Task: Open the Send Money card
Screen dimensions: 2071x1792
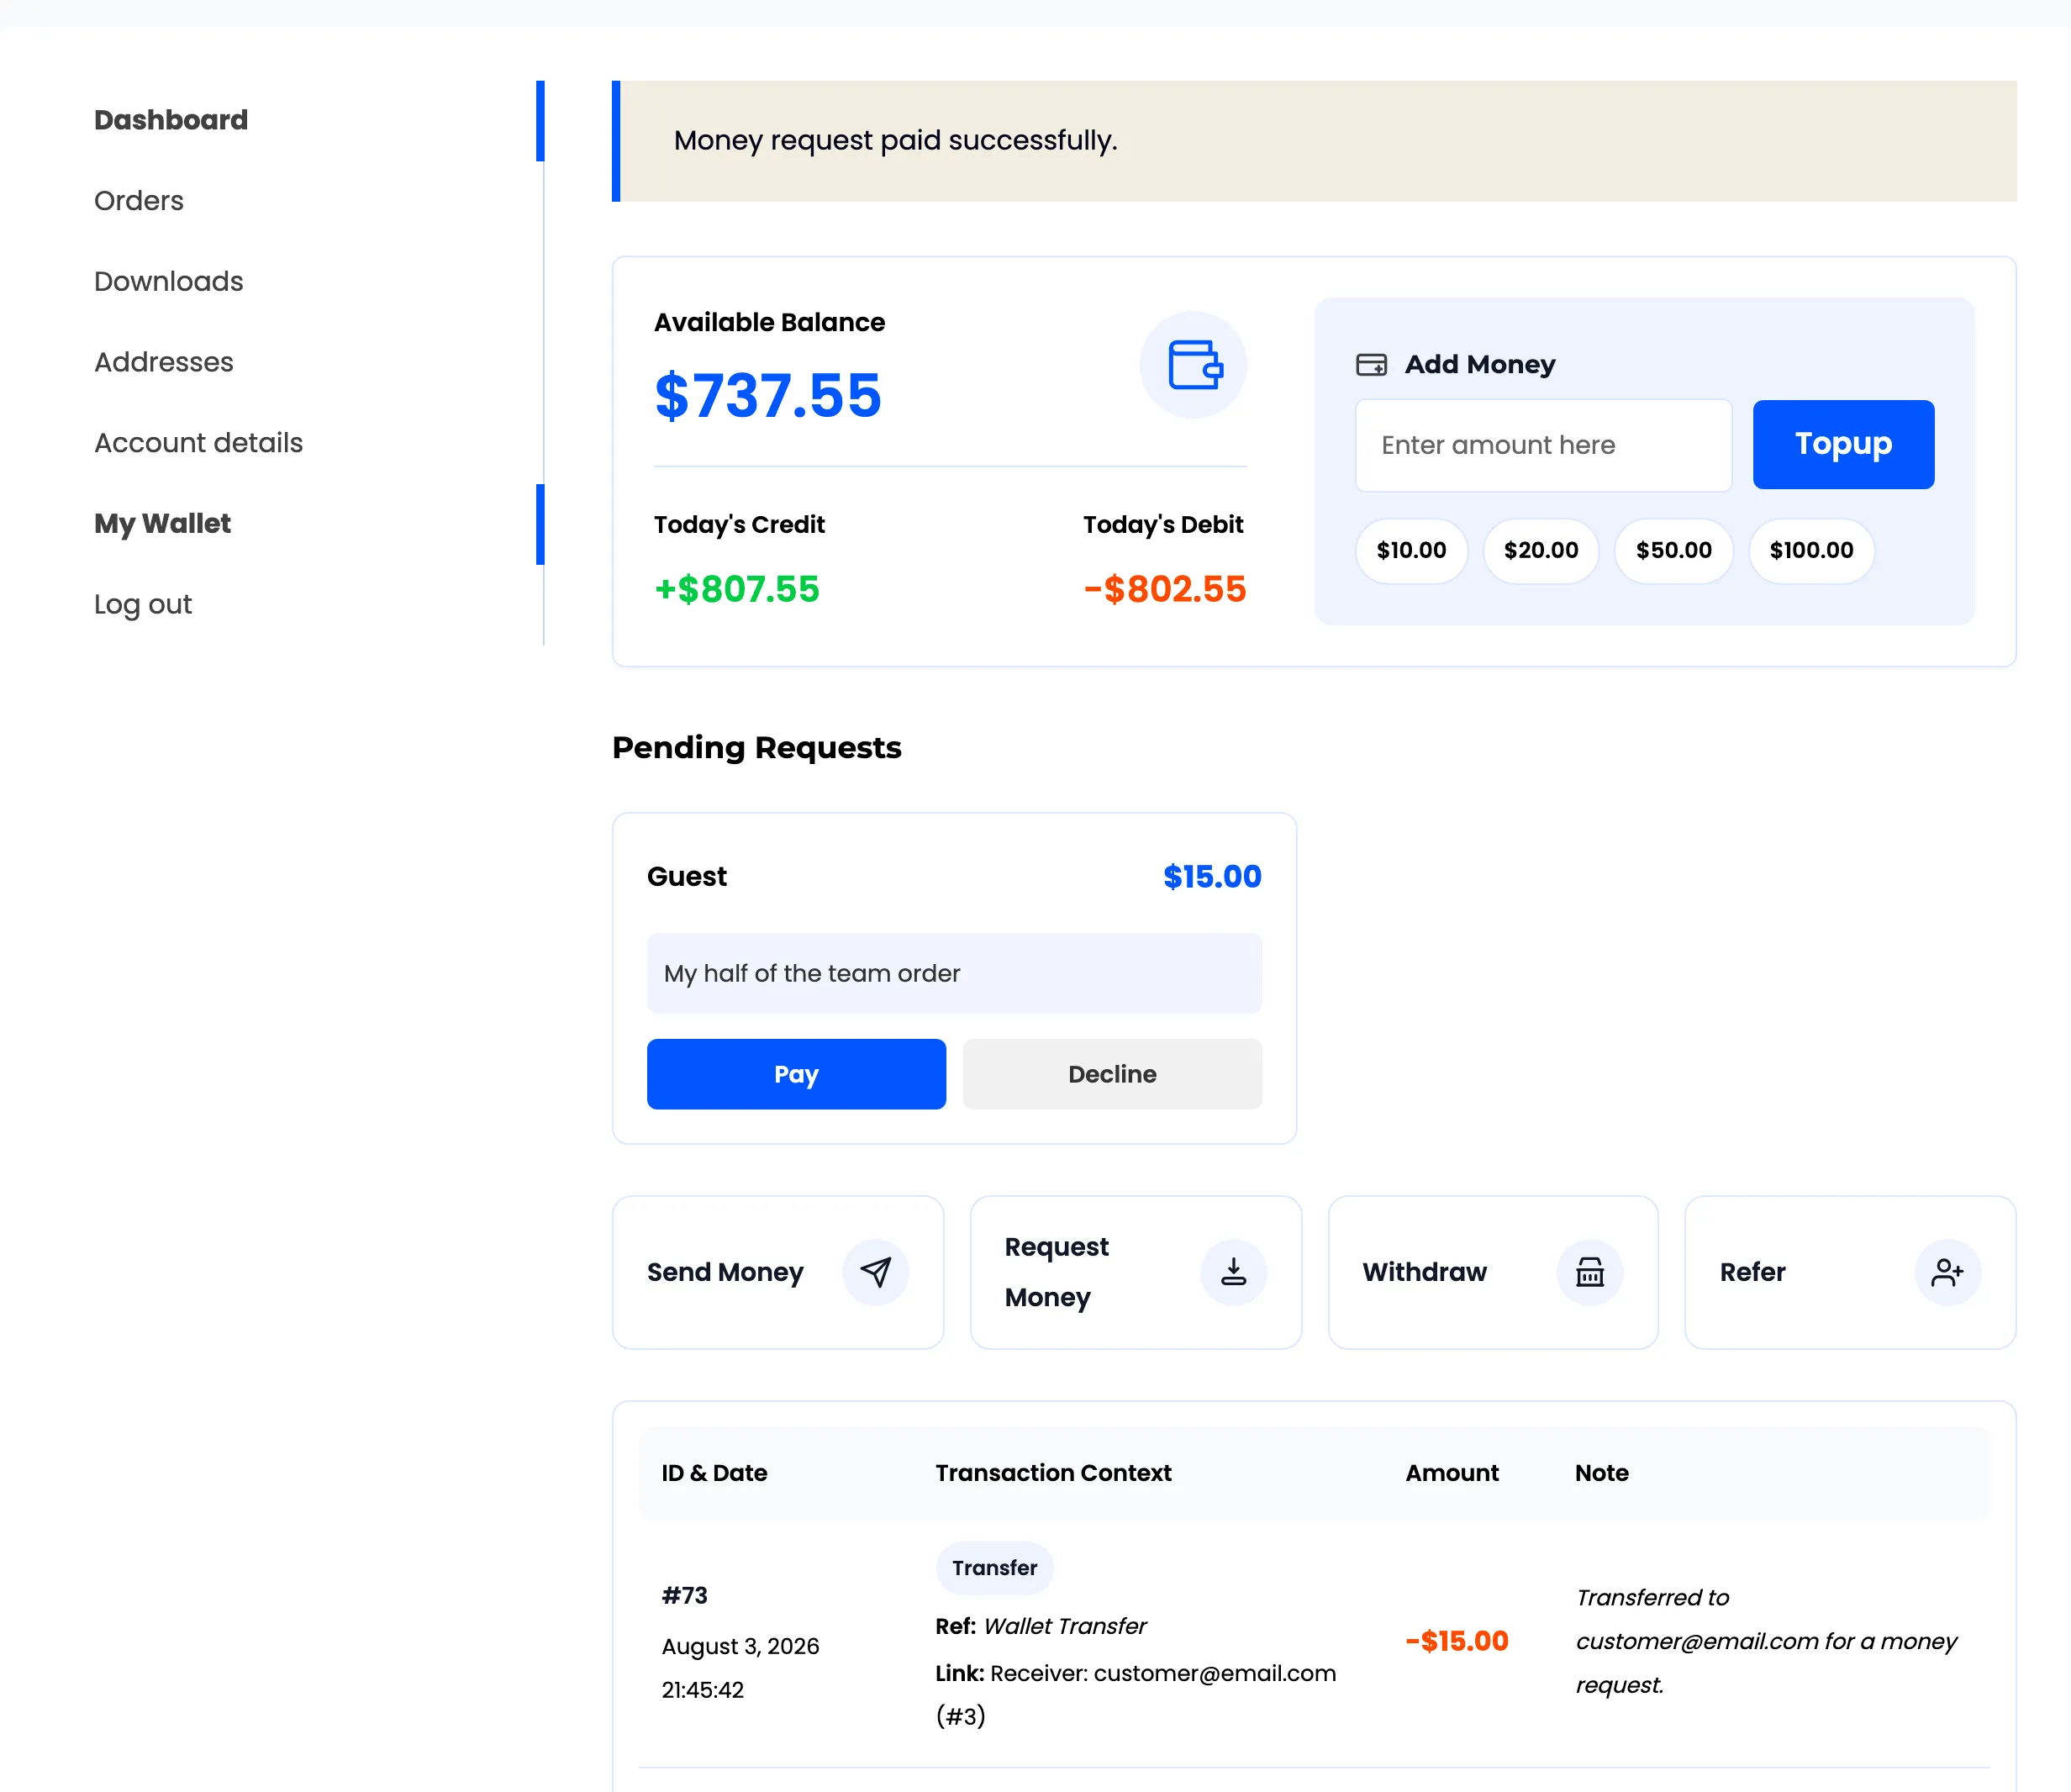Action: [x=778, y=1272]
